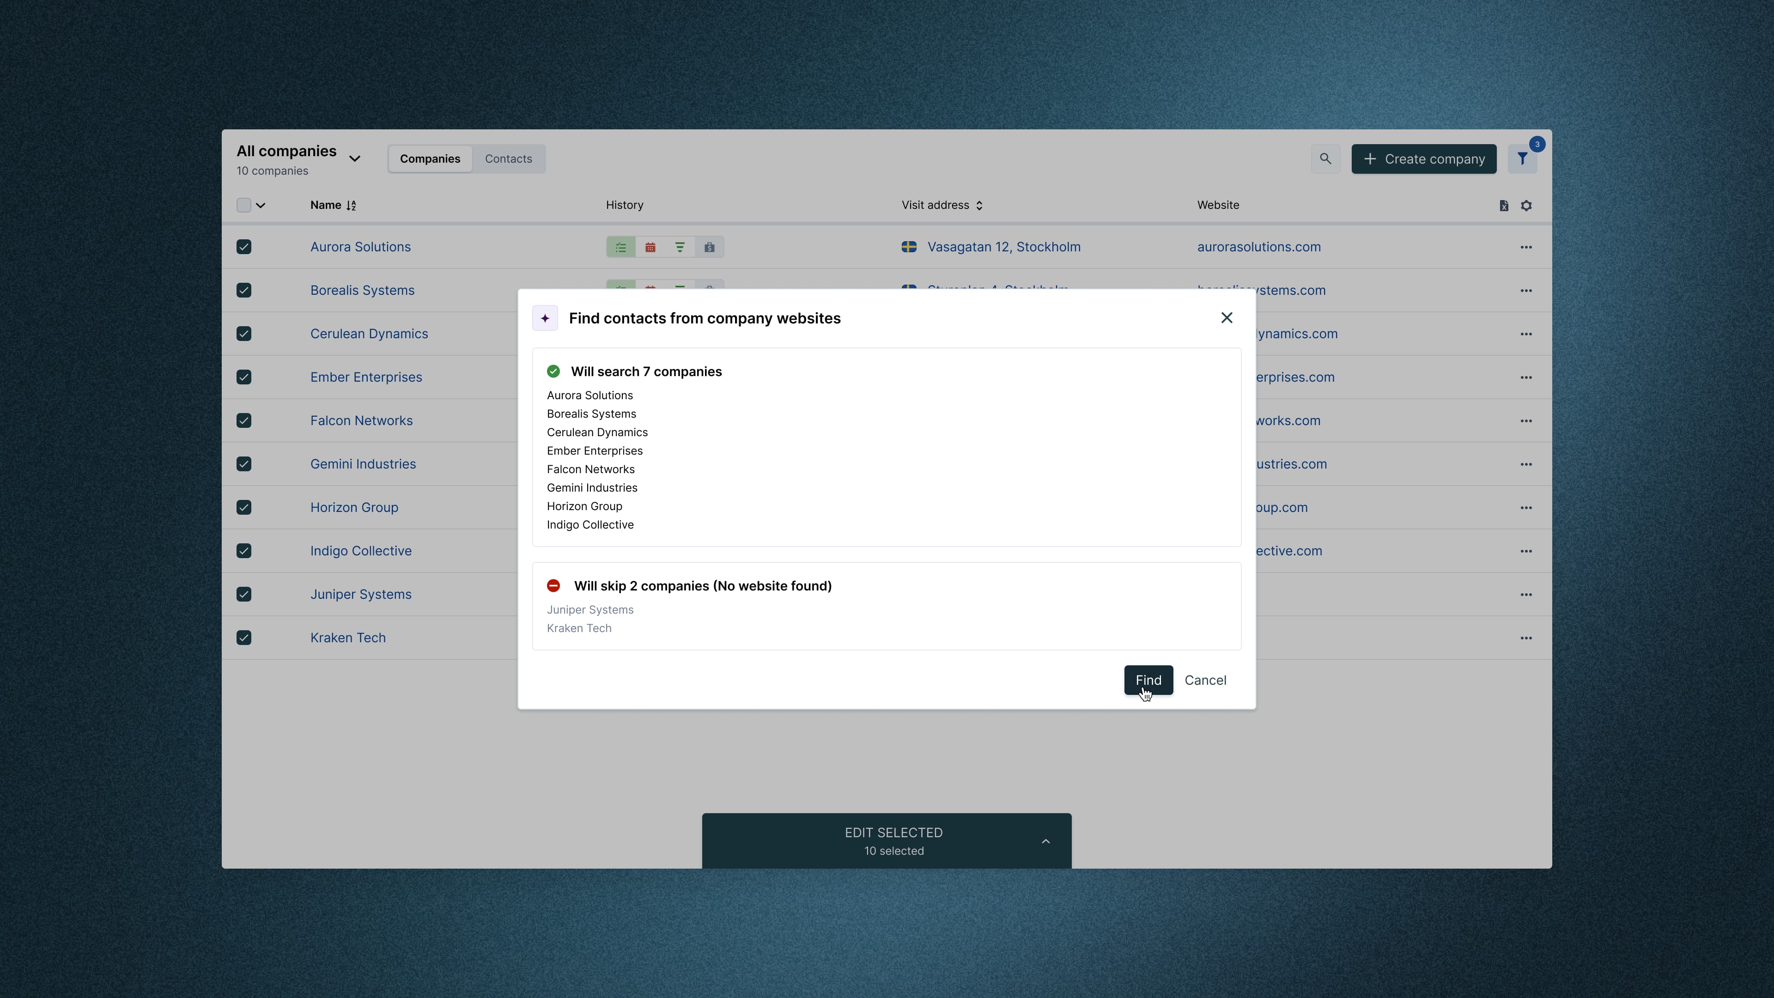Viewport: 1774px width, 998px height.
Task: Click the Excel export icon
Action: 1503,205
